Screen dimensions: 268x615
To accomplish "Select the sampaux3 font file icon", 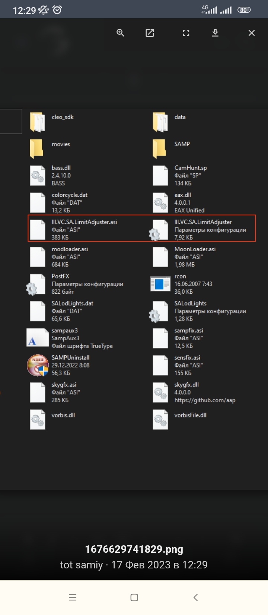I will (38, 338).
